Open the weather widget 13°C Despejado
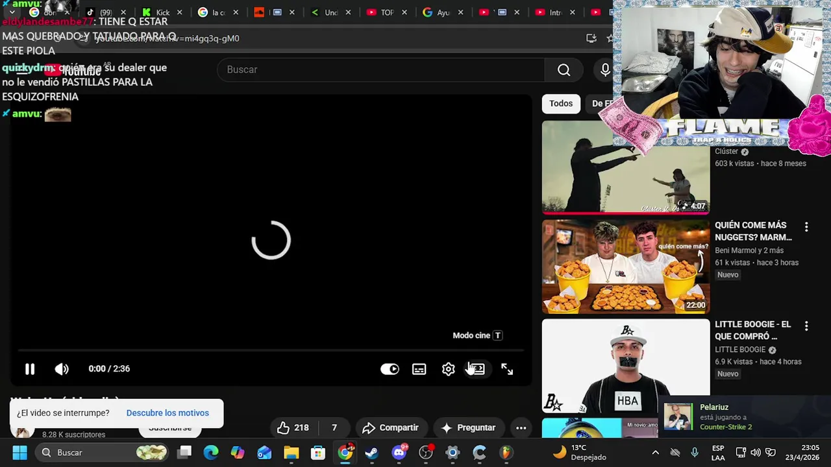 click(x=580, y=453)
